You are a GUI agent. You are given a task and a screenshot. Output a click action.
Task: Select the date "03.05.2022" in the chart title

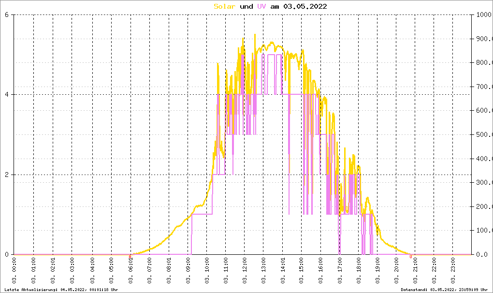305,7
